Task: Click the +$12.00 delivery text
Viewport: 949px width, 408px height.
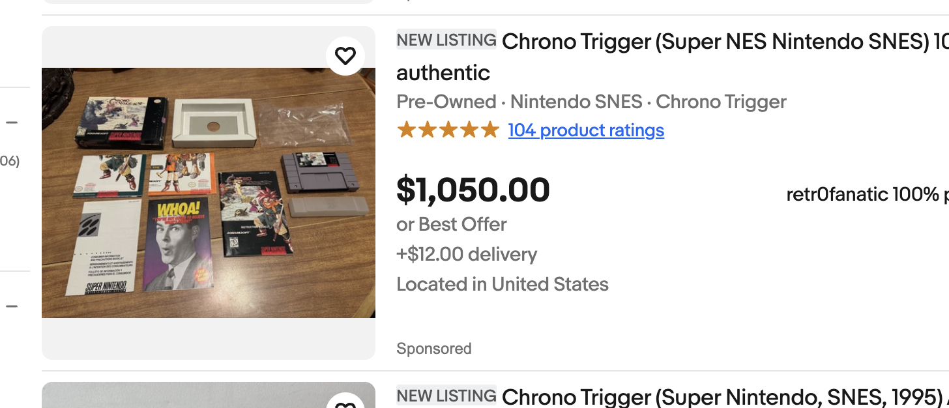Action: pos(467,254)
